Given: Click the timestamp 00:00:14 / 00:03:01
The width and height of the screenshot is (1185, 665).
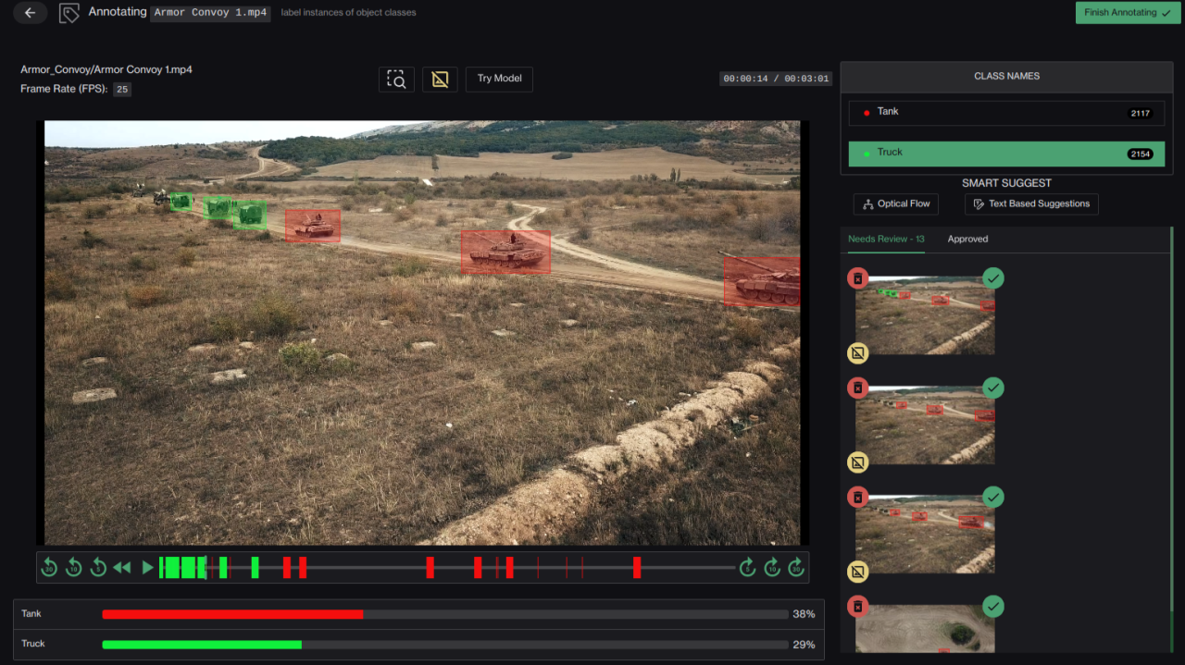Looking at the screenshot, I should 776,80.
